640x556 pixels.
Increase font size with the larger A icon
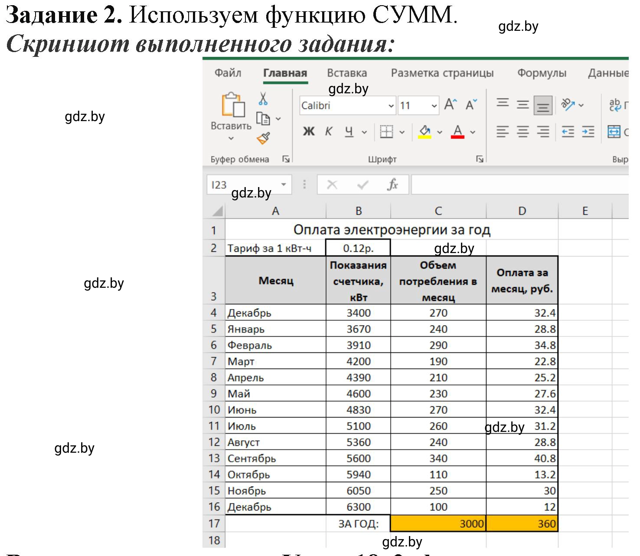coord(451,105)
